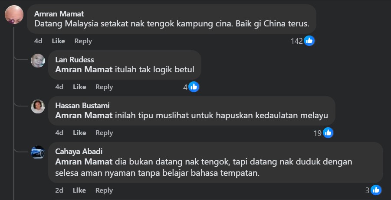
Task: Reply to Lan Rudess's comment
Action: [x=104, y=87]
